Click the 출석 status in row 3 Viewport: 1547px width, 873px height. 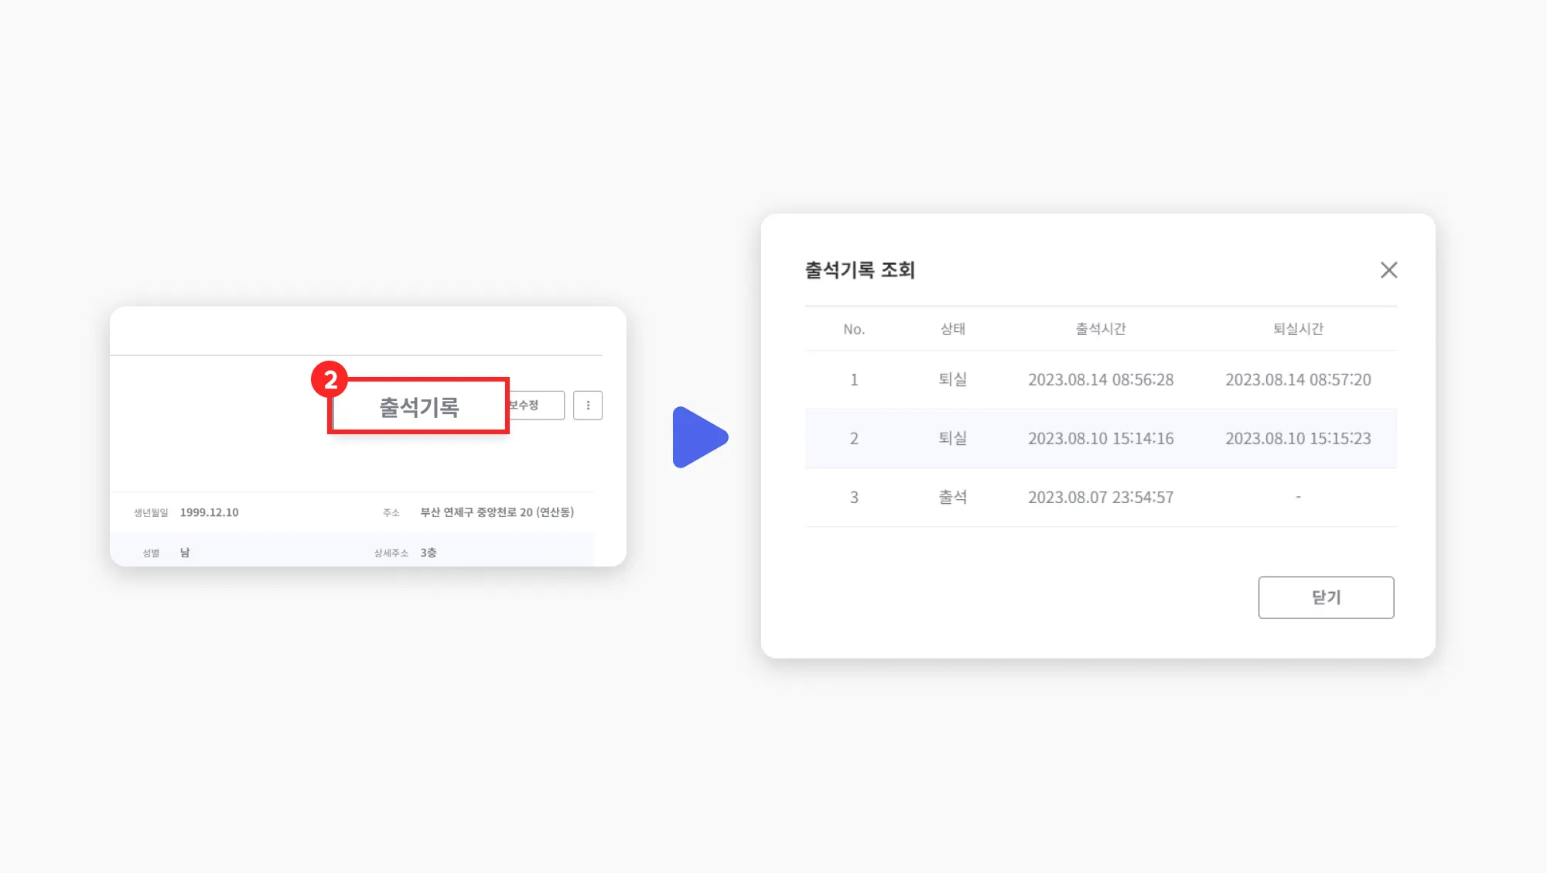(x=952, y=498)
